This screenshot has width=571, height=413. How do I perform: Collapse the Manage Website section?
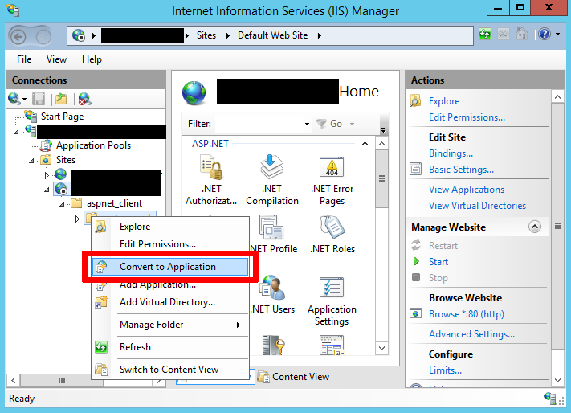click(x=534, y=227)
